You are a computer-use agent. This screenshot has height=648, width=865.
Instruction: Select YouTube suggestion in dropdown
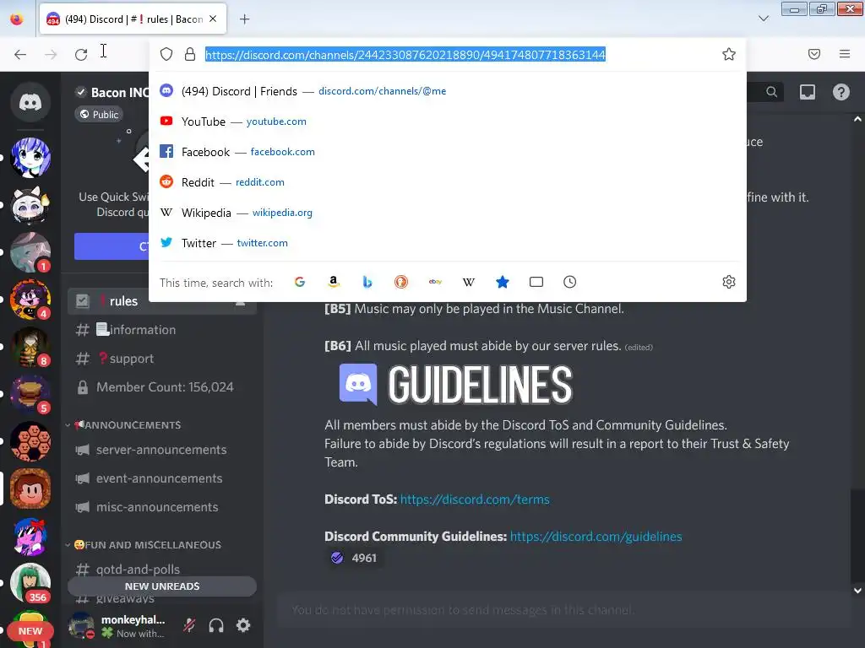pyautogui.click(x=448, y=121)
